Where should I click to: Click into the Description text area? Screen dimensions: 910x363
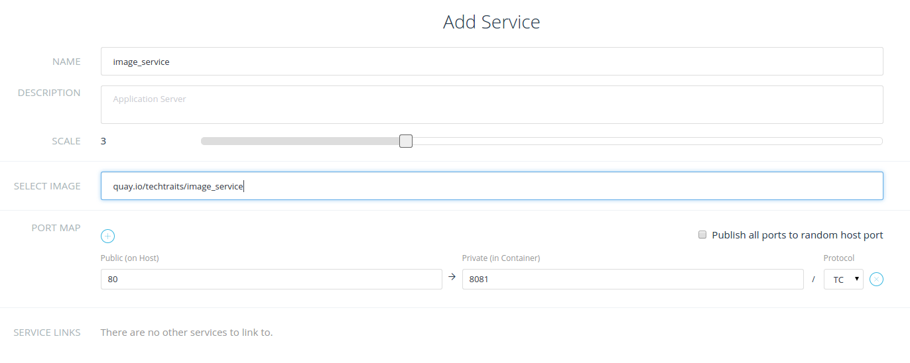pyautogui.click(x=491, y=105)
